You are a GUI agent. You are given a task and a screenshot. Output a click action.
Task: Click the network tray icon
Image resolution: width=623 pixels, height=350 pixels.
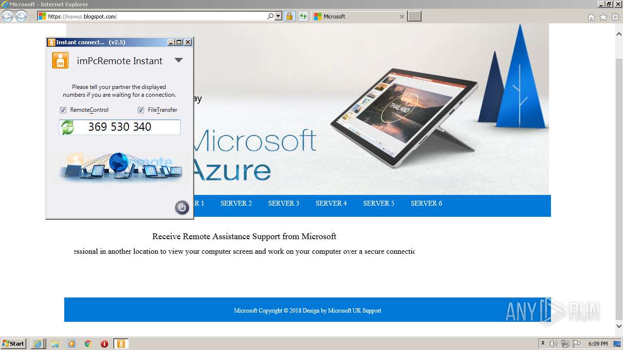click(565, 344)
